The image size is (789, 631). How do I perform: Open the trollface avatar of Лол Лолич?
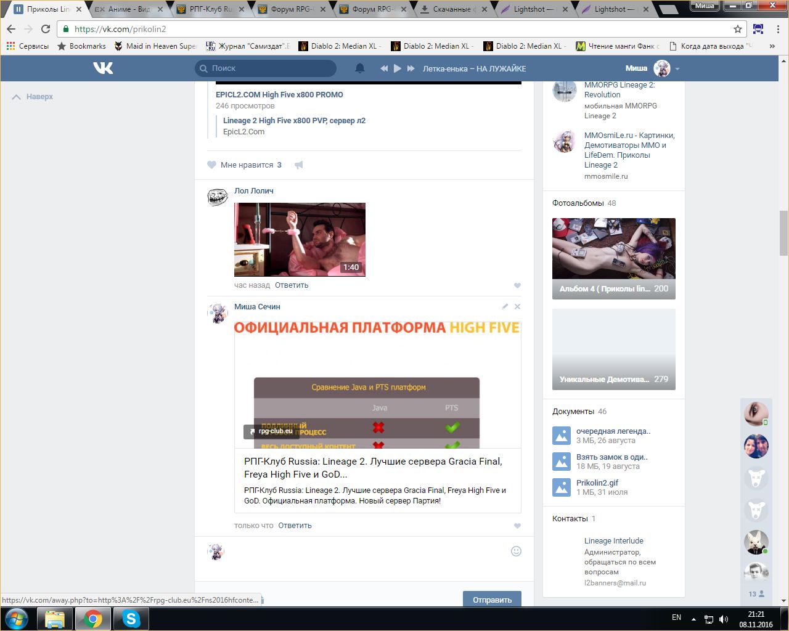(x=217, y=197)
